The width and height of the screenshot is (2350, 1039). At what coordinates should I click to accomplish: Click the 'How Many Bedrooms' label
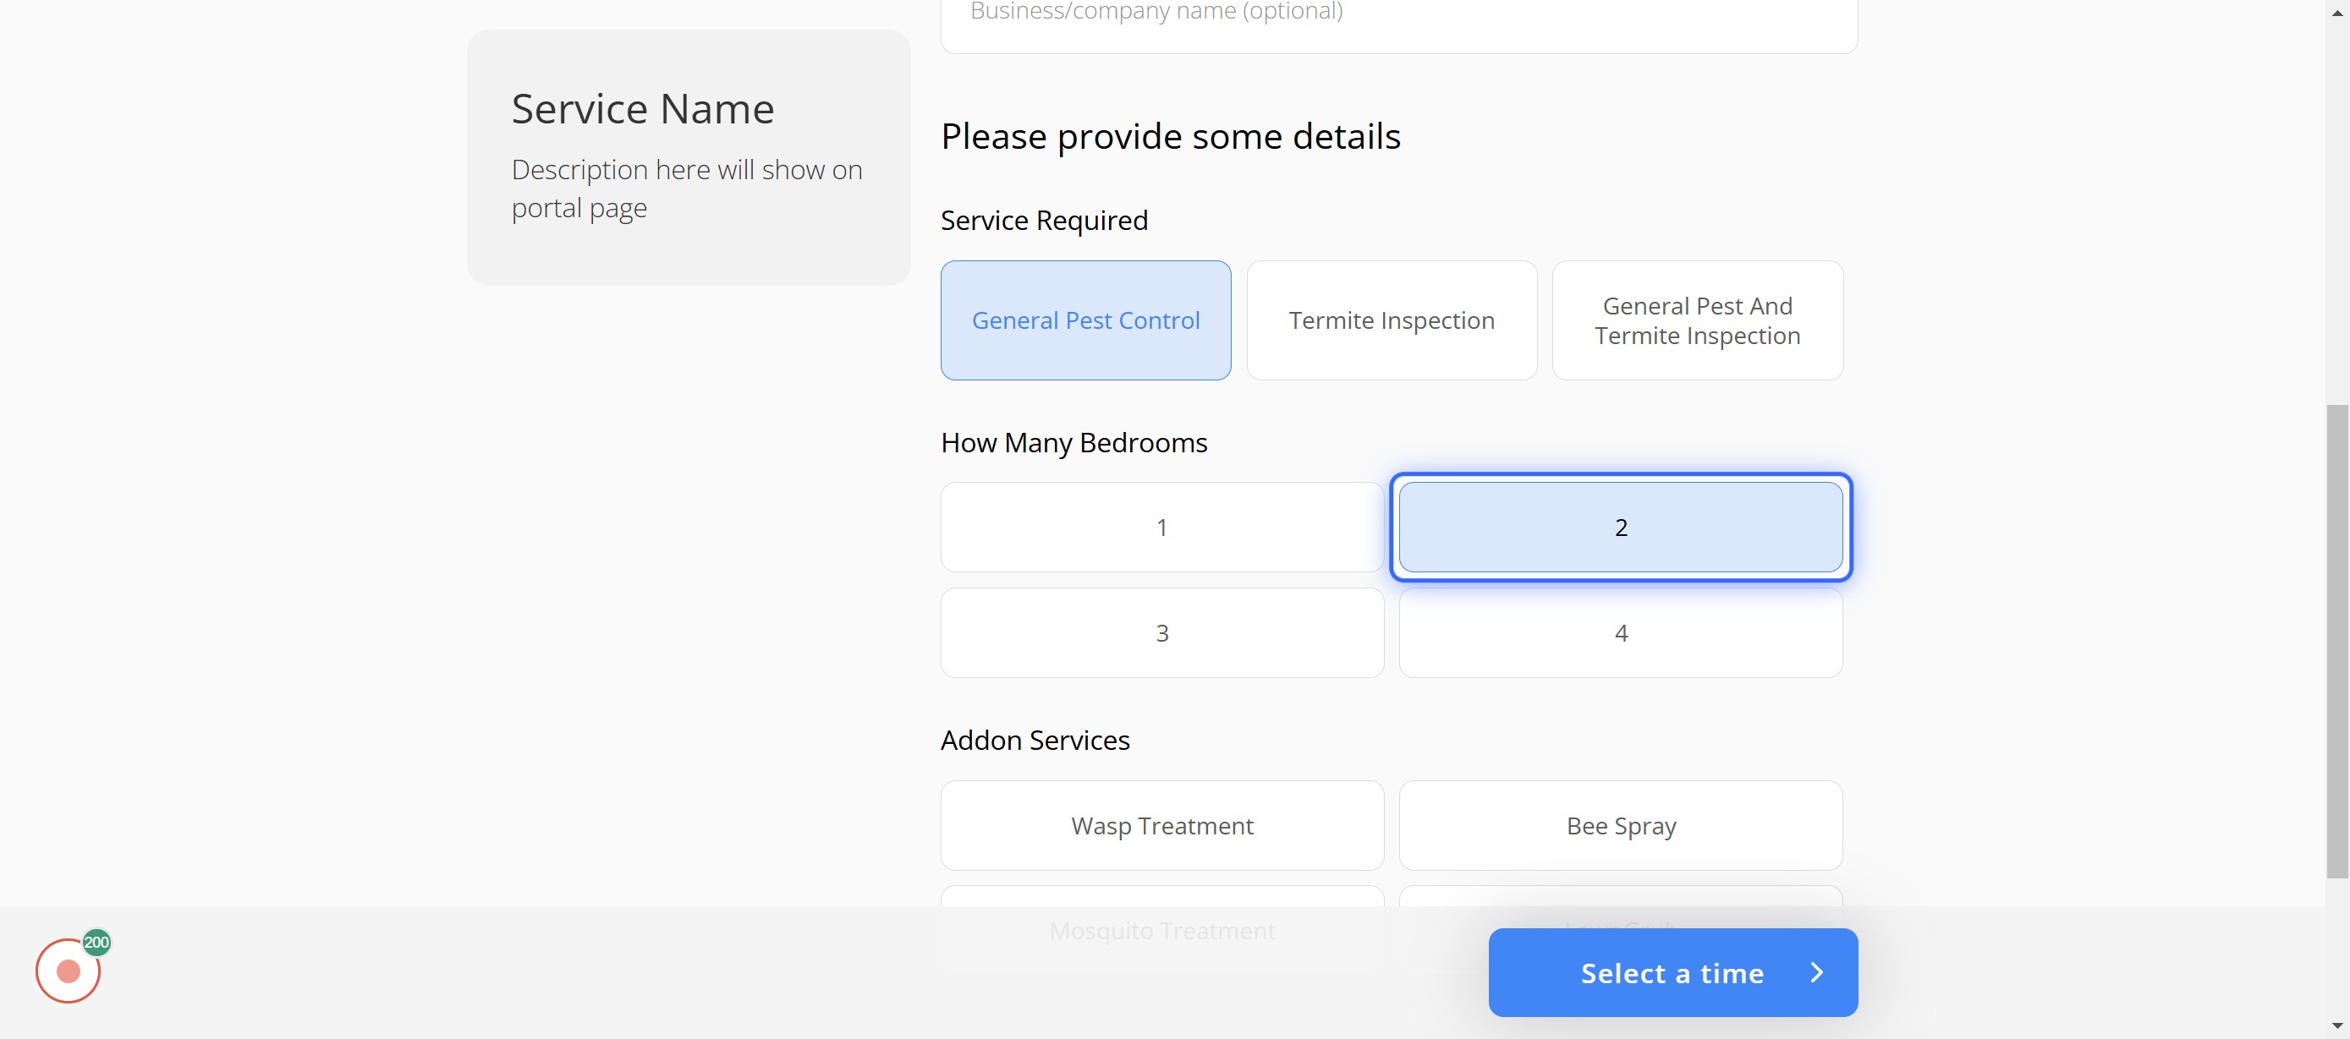pyautogui.click(x=1073, y=443)
